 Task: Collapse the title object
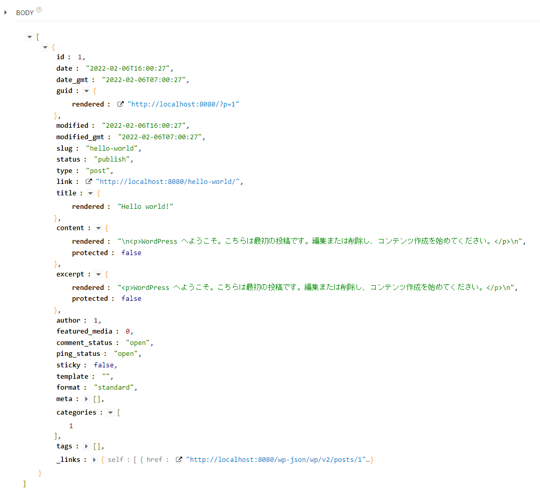tap(90, 193)
